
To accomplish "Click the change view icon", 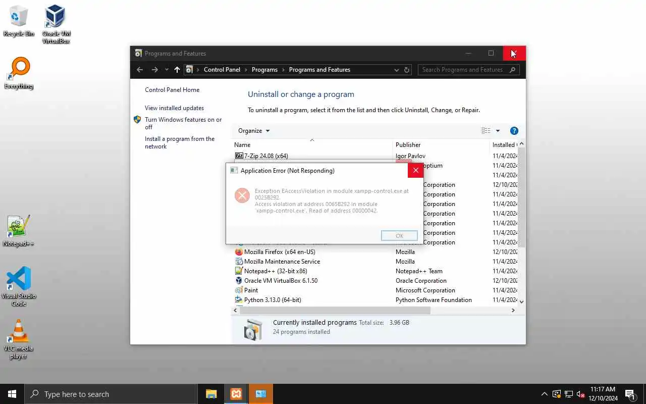I will pyautogui.click(x=486, y=131).
